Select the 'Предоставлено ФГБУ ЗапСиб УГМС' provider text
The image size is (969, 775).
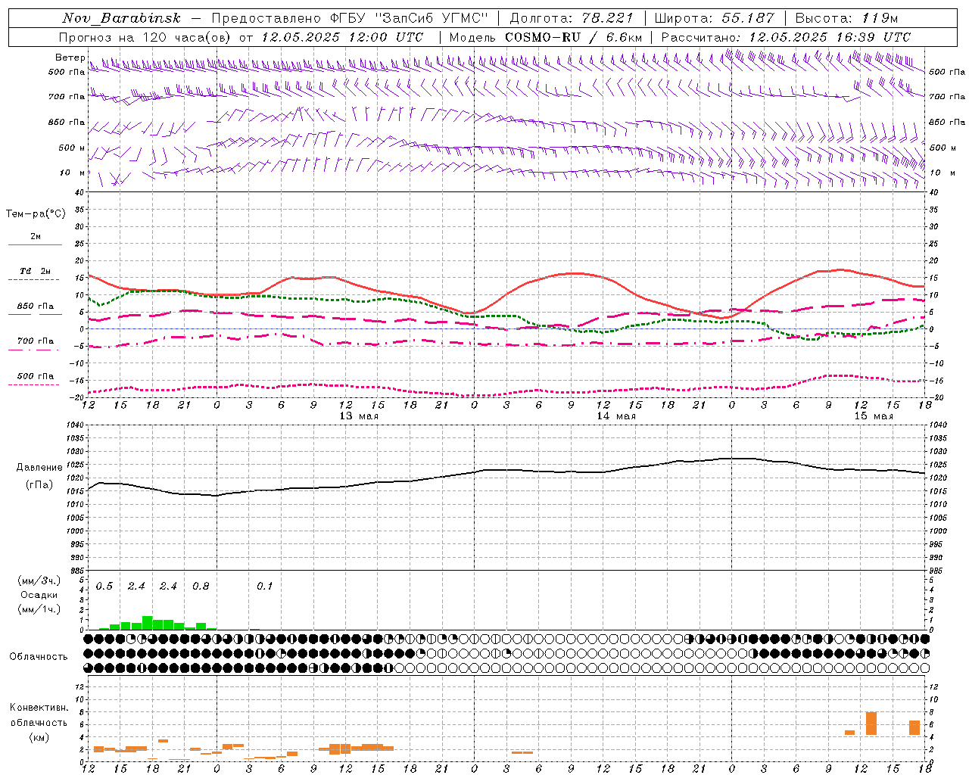pyautogui.click(x=350, y=18)
